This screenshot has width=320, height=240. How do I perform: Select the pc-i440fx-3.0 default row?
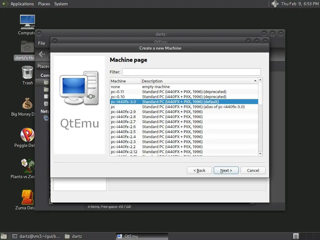tap(184, 102)
